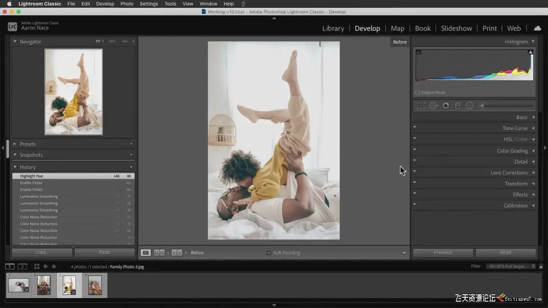Toggle the Detail panel switch
The image size is (548, 308).
414,161
